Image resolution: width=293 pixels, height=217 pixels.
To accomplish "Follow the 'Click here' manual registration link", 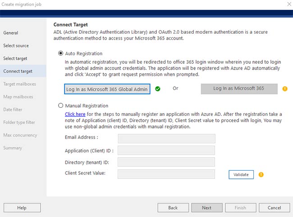I will point(75,114).
